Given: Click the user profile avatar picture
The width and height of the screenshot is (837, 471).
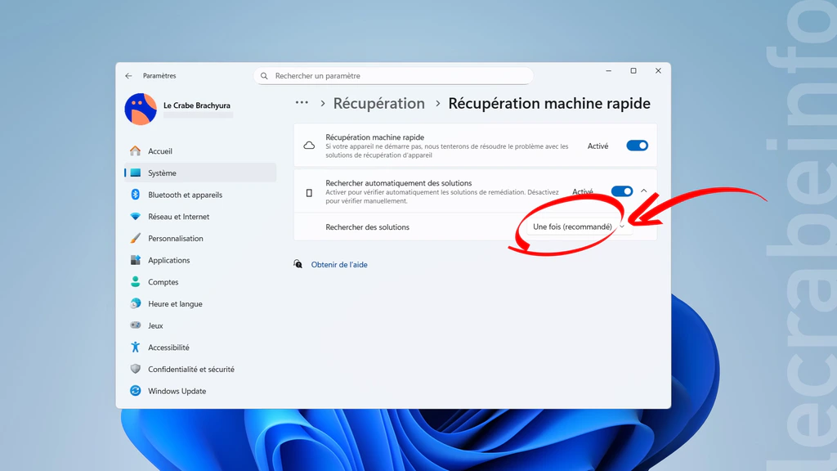Looking at the screenshot, I should [141, 110].
